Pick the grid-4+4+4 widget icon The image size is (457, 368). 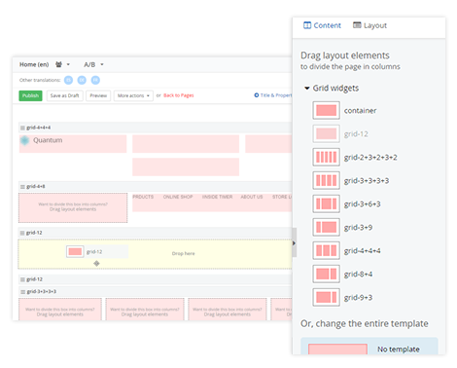click(326, 251)
